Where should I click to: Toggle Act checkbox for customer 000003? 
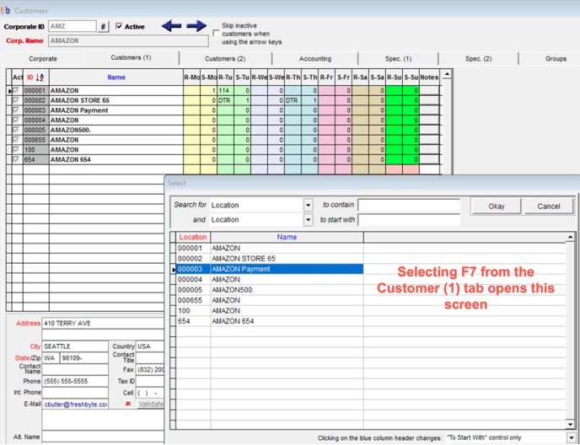(x=16, y=110)
